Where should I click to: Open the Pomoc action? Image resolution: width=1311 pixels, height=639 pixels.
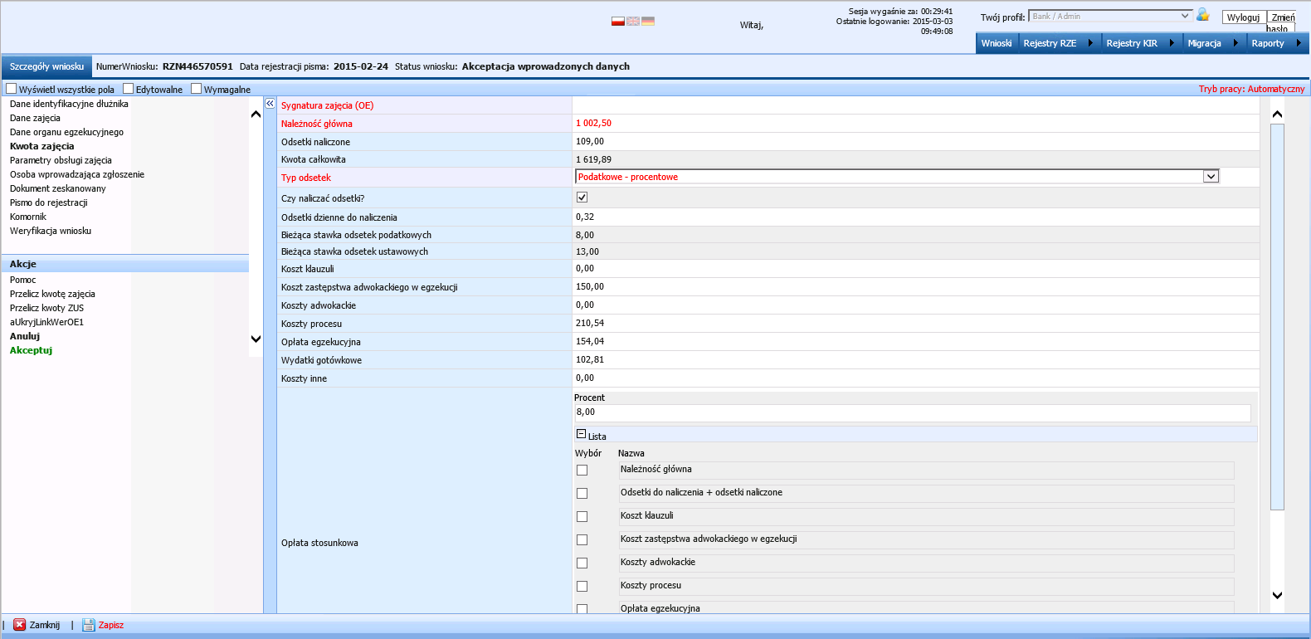(22, 280)
